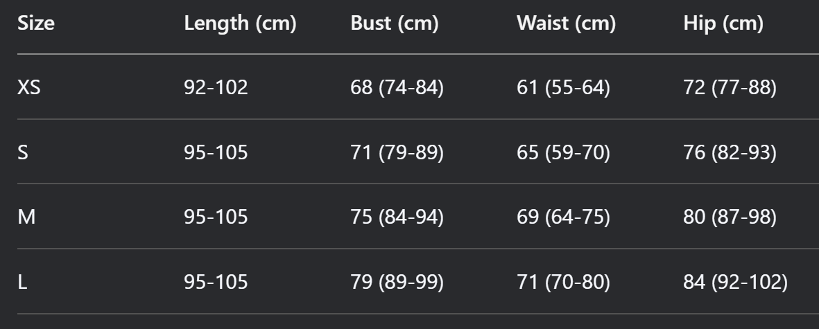Select the L size row label
The height and width of the screenshot is (329, 819).
pyautogui.click(x=22, y=282)
